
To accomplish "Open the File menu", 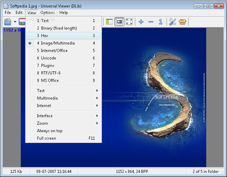I will click(x=8, y=13).
